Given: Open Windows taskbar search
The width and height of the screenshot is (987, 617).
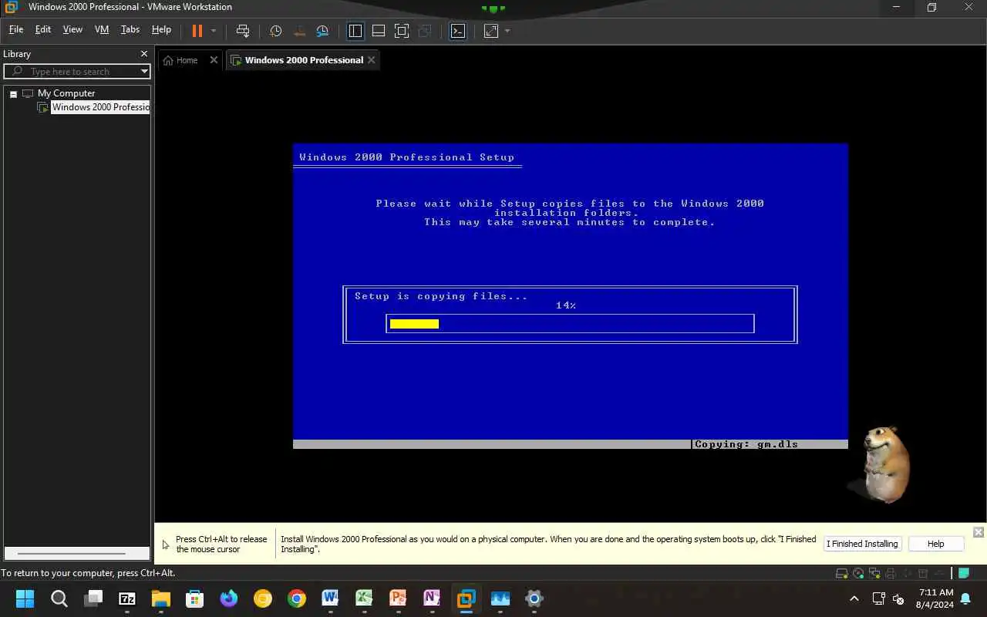Looking at the screenshot, I should pyautogui.click(x=59, y=598).
